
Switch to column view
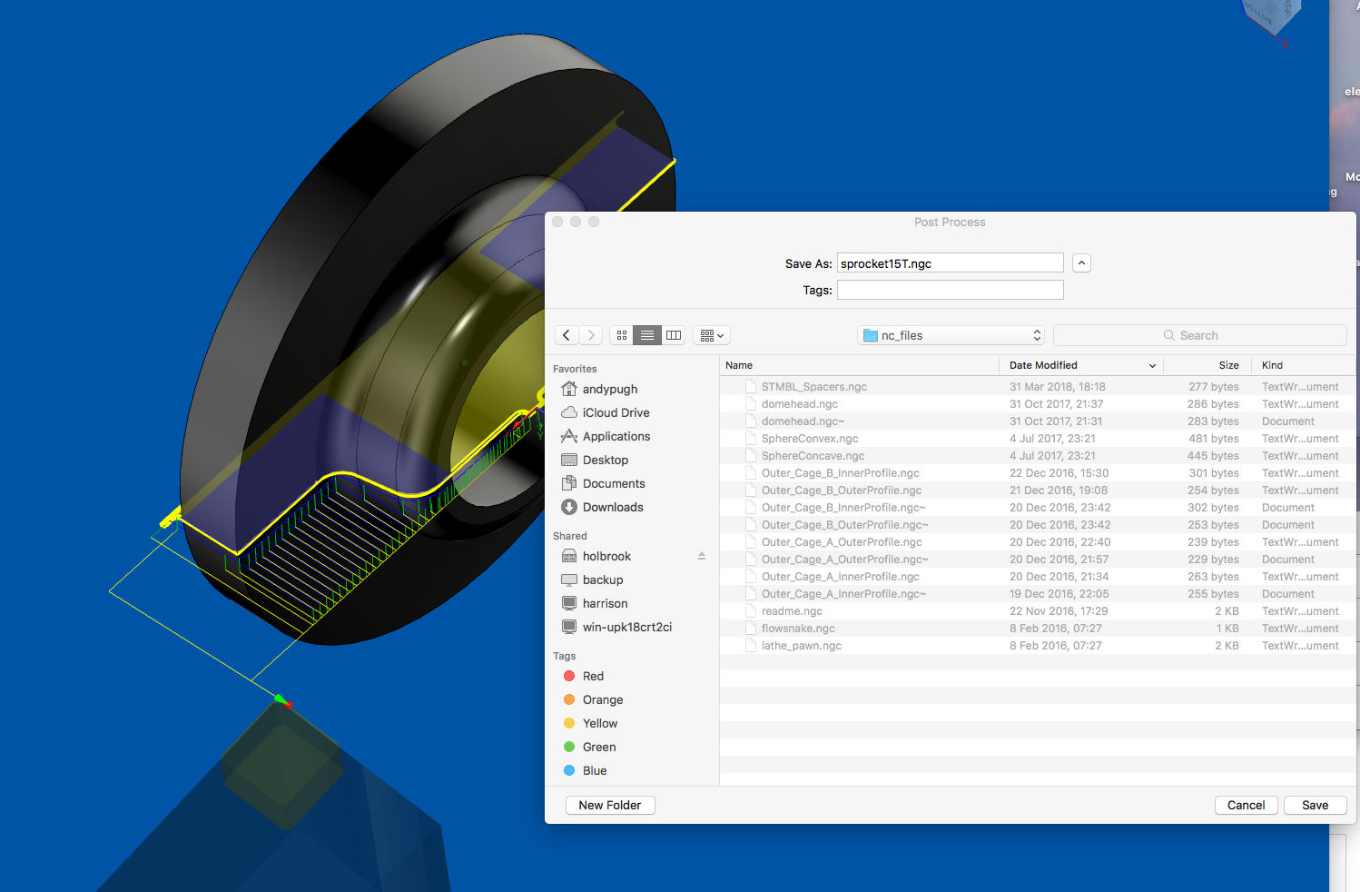(674, 335)
